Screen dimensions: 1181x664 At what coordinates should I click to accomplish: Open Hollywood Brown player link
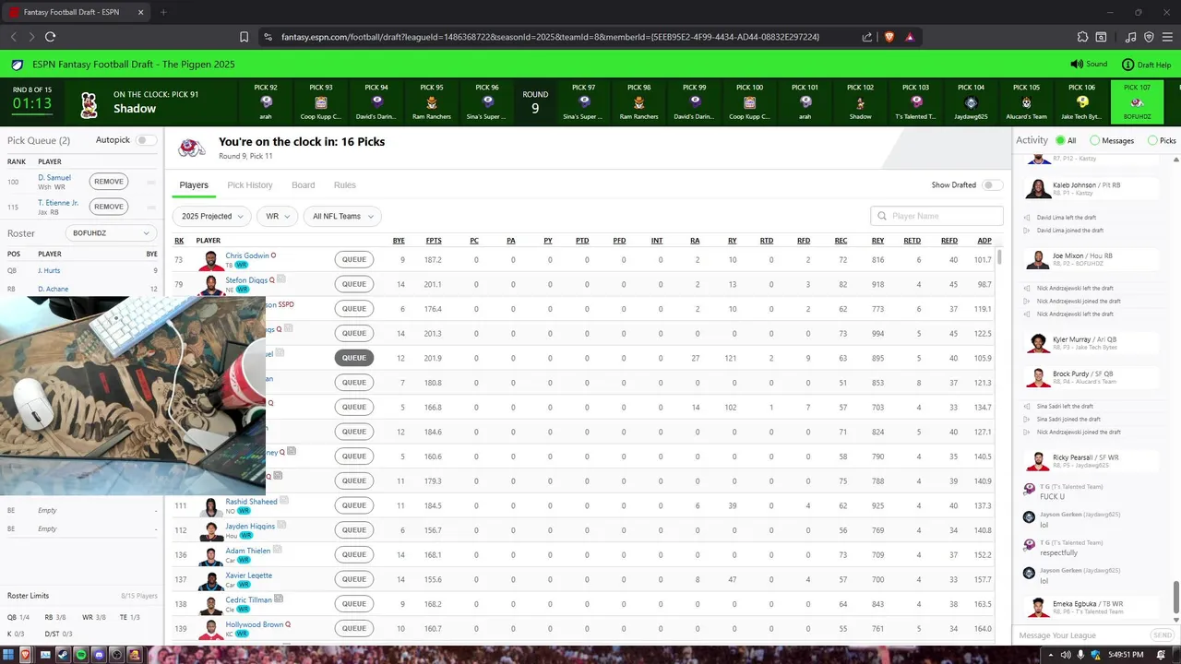(255, 624)
